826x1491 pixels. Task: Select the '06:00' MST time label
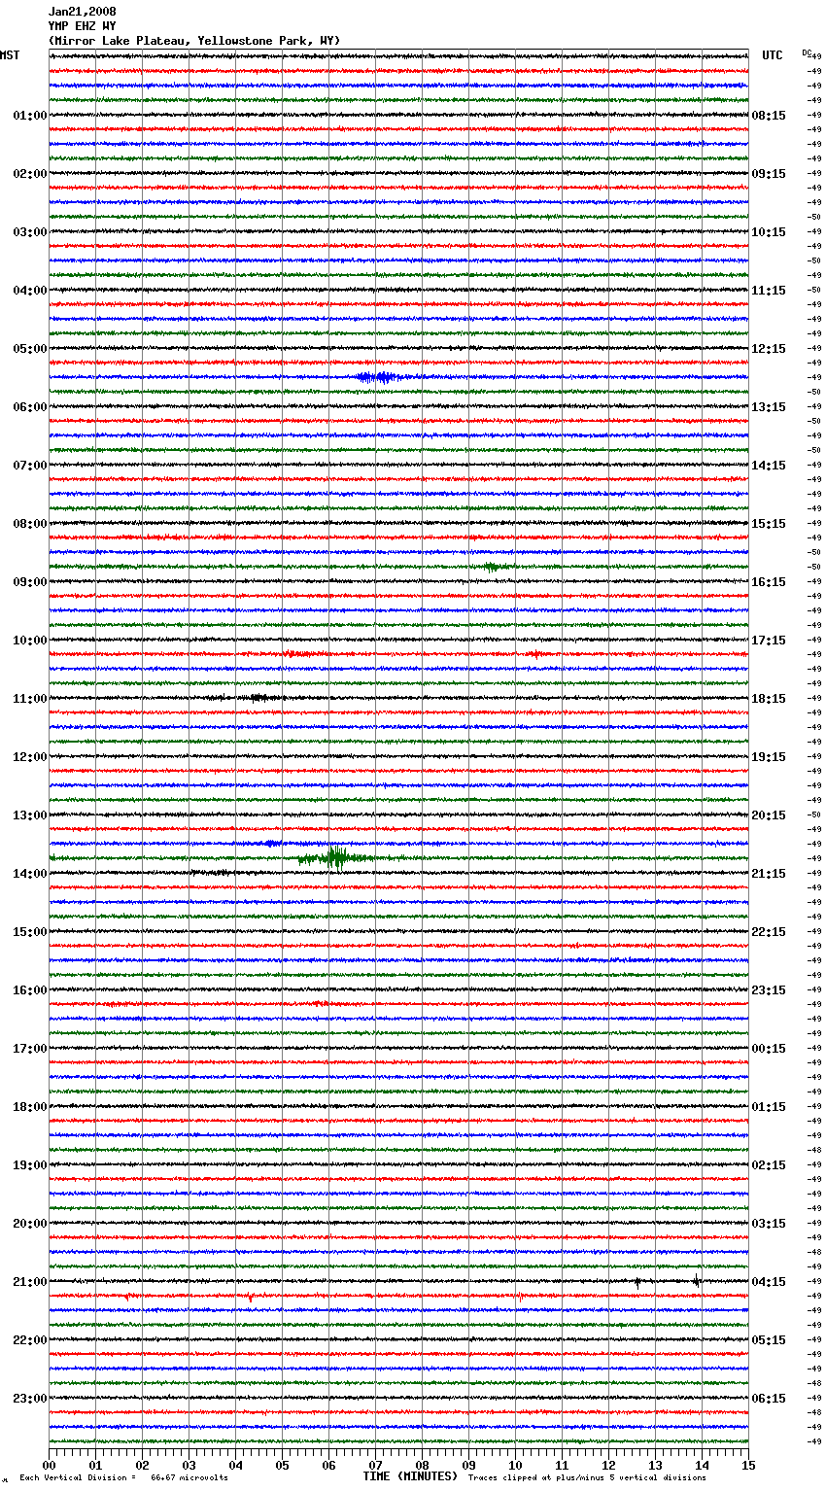click(x=30, y=407)
